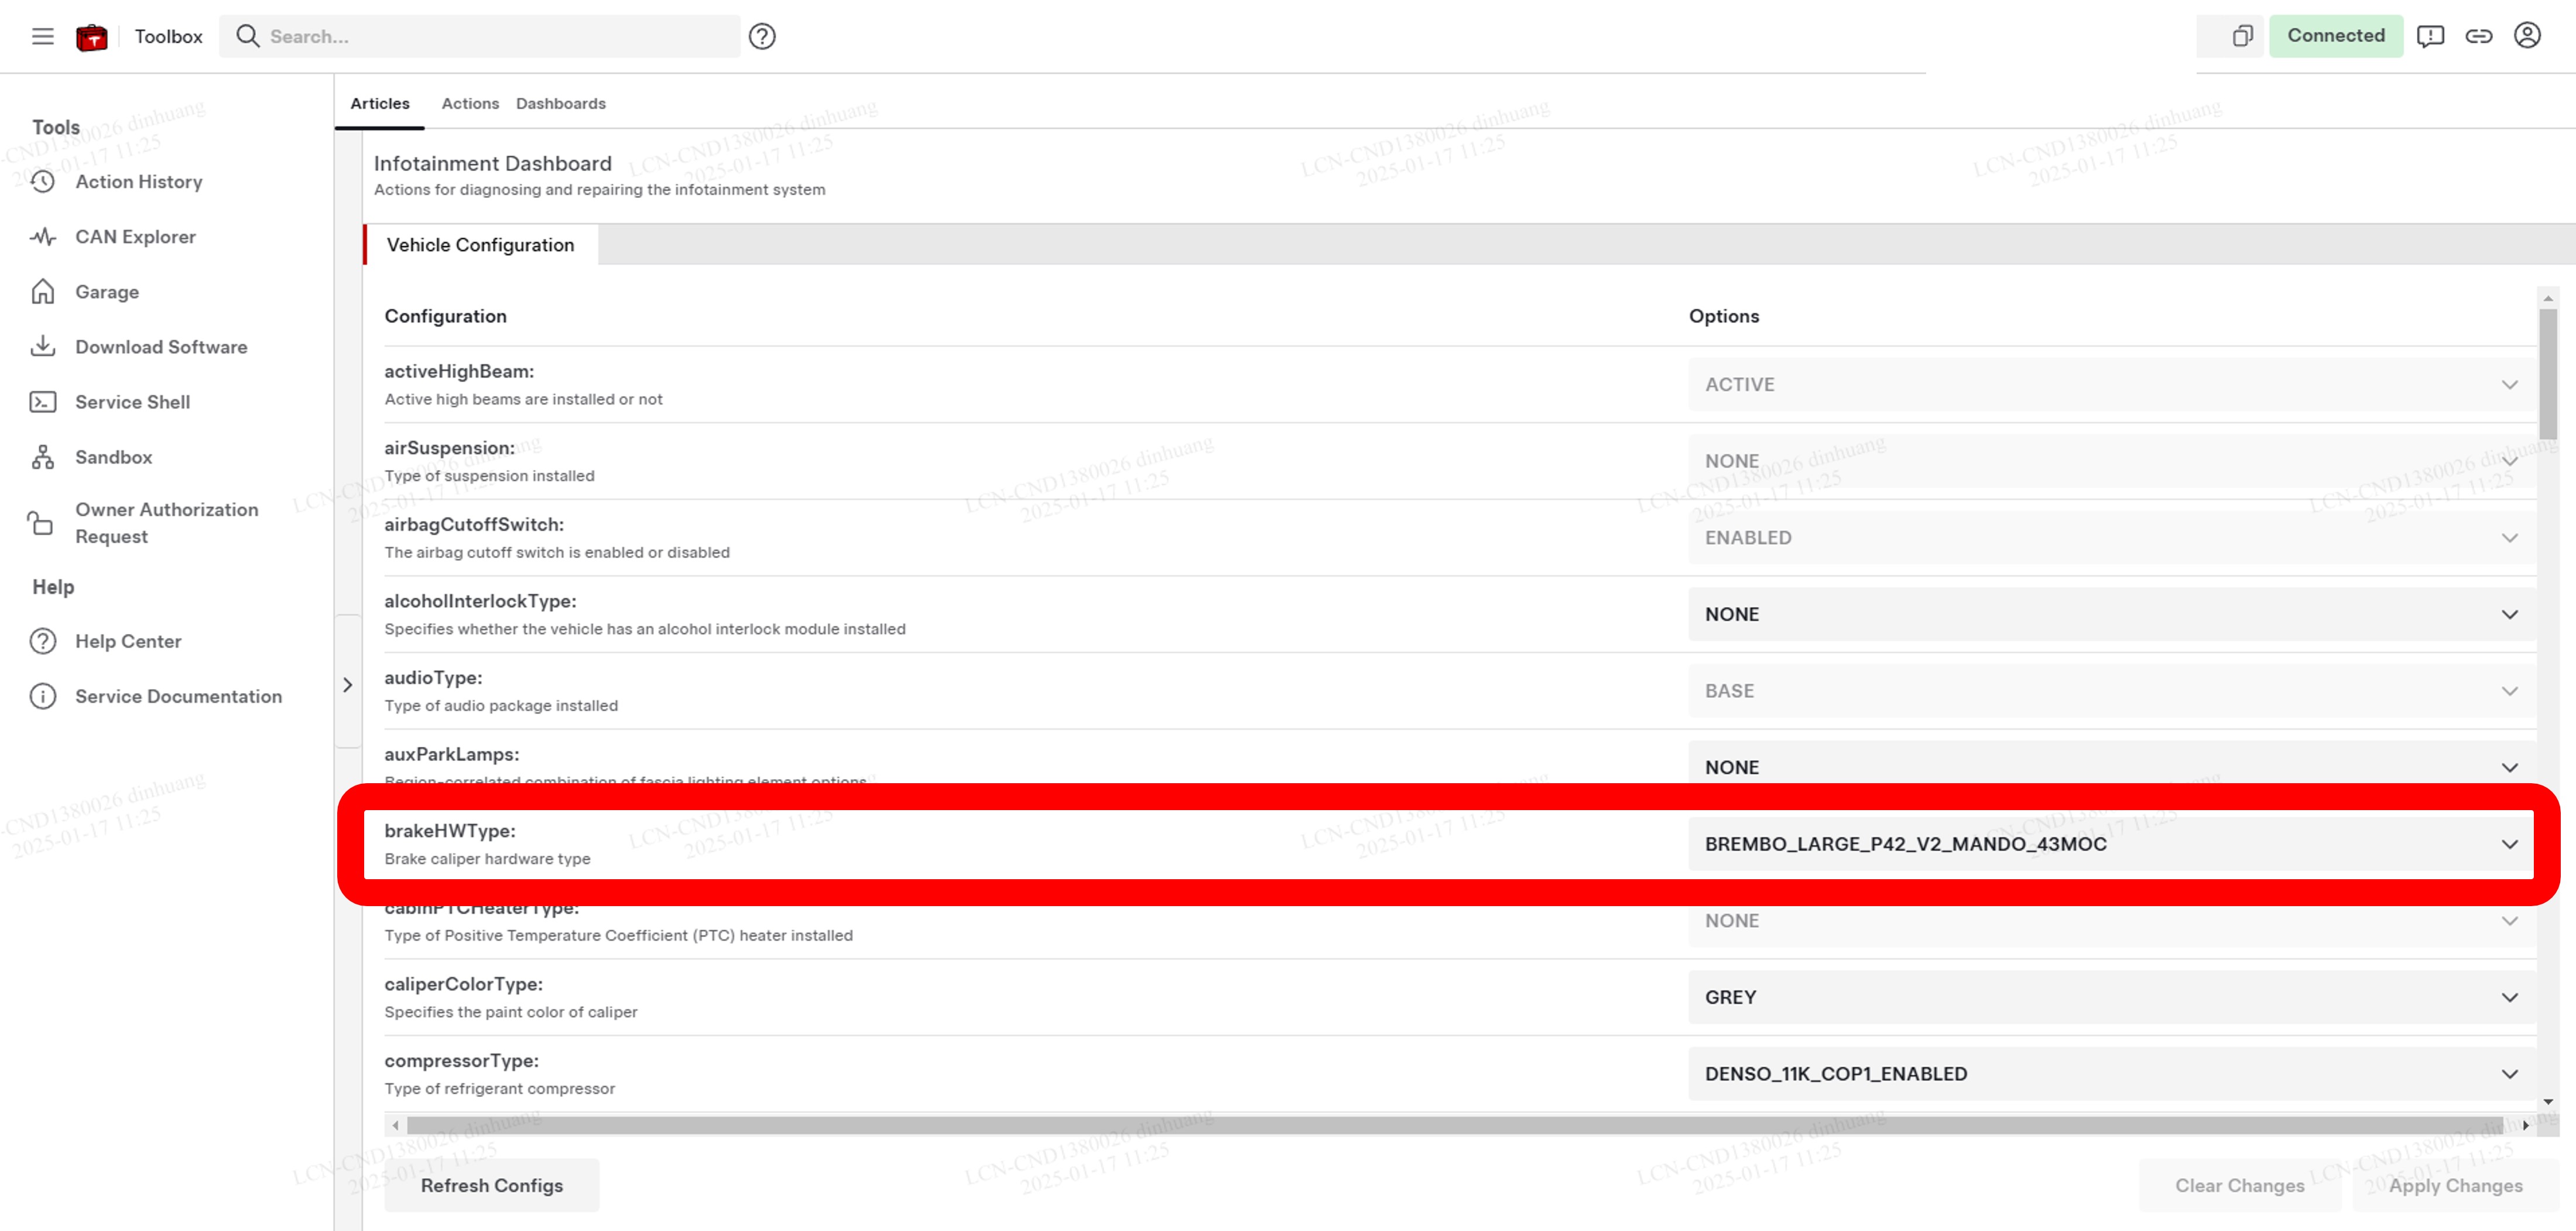Viewport: 2576px width, 1231px height.
Task: Click the copy windows icon
Action: (2242, 36)
